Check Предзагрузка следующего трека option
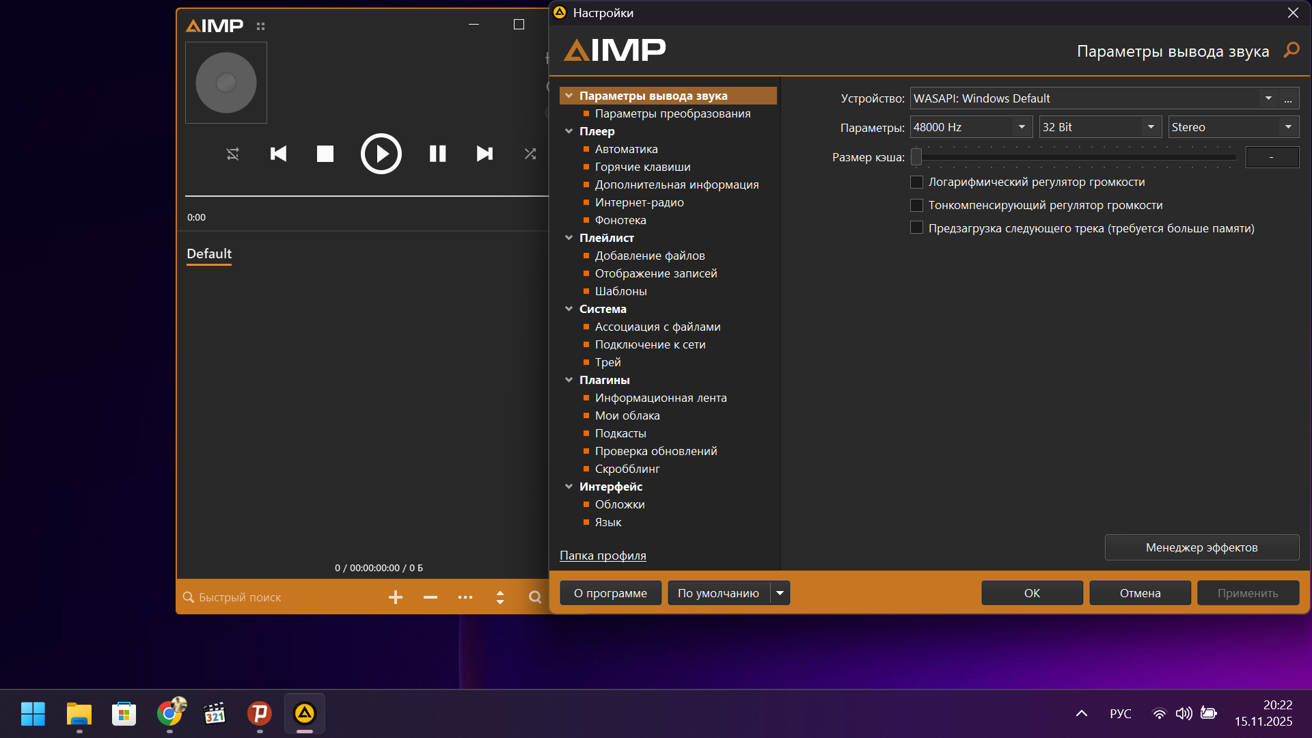The image size is (1312, 738). click(917, 228)
